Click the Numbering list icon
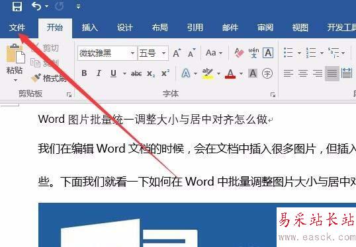356x247 pixels. point(310,53)
